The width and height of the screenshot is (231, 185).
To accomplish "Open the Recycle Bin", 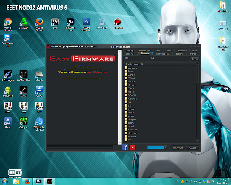I will click(x=102, y=23).
